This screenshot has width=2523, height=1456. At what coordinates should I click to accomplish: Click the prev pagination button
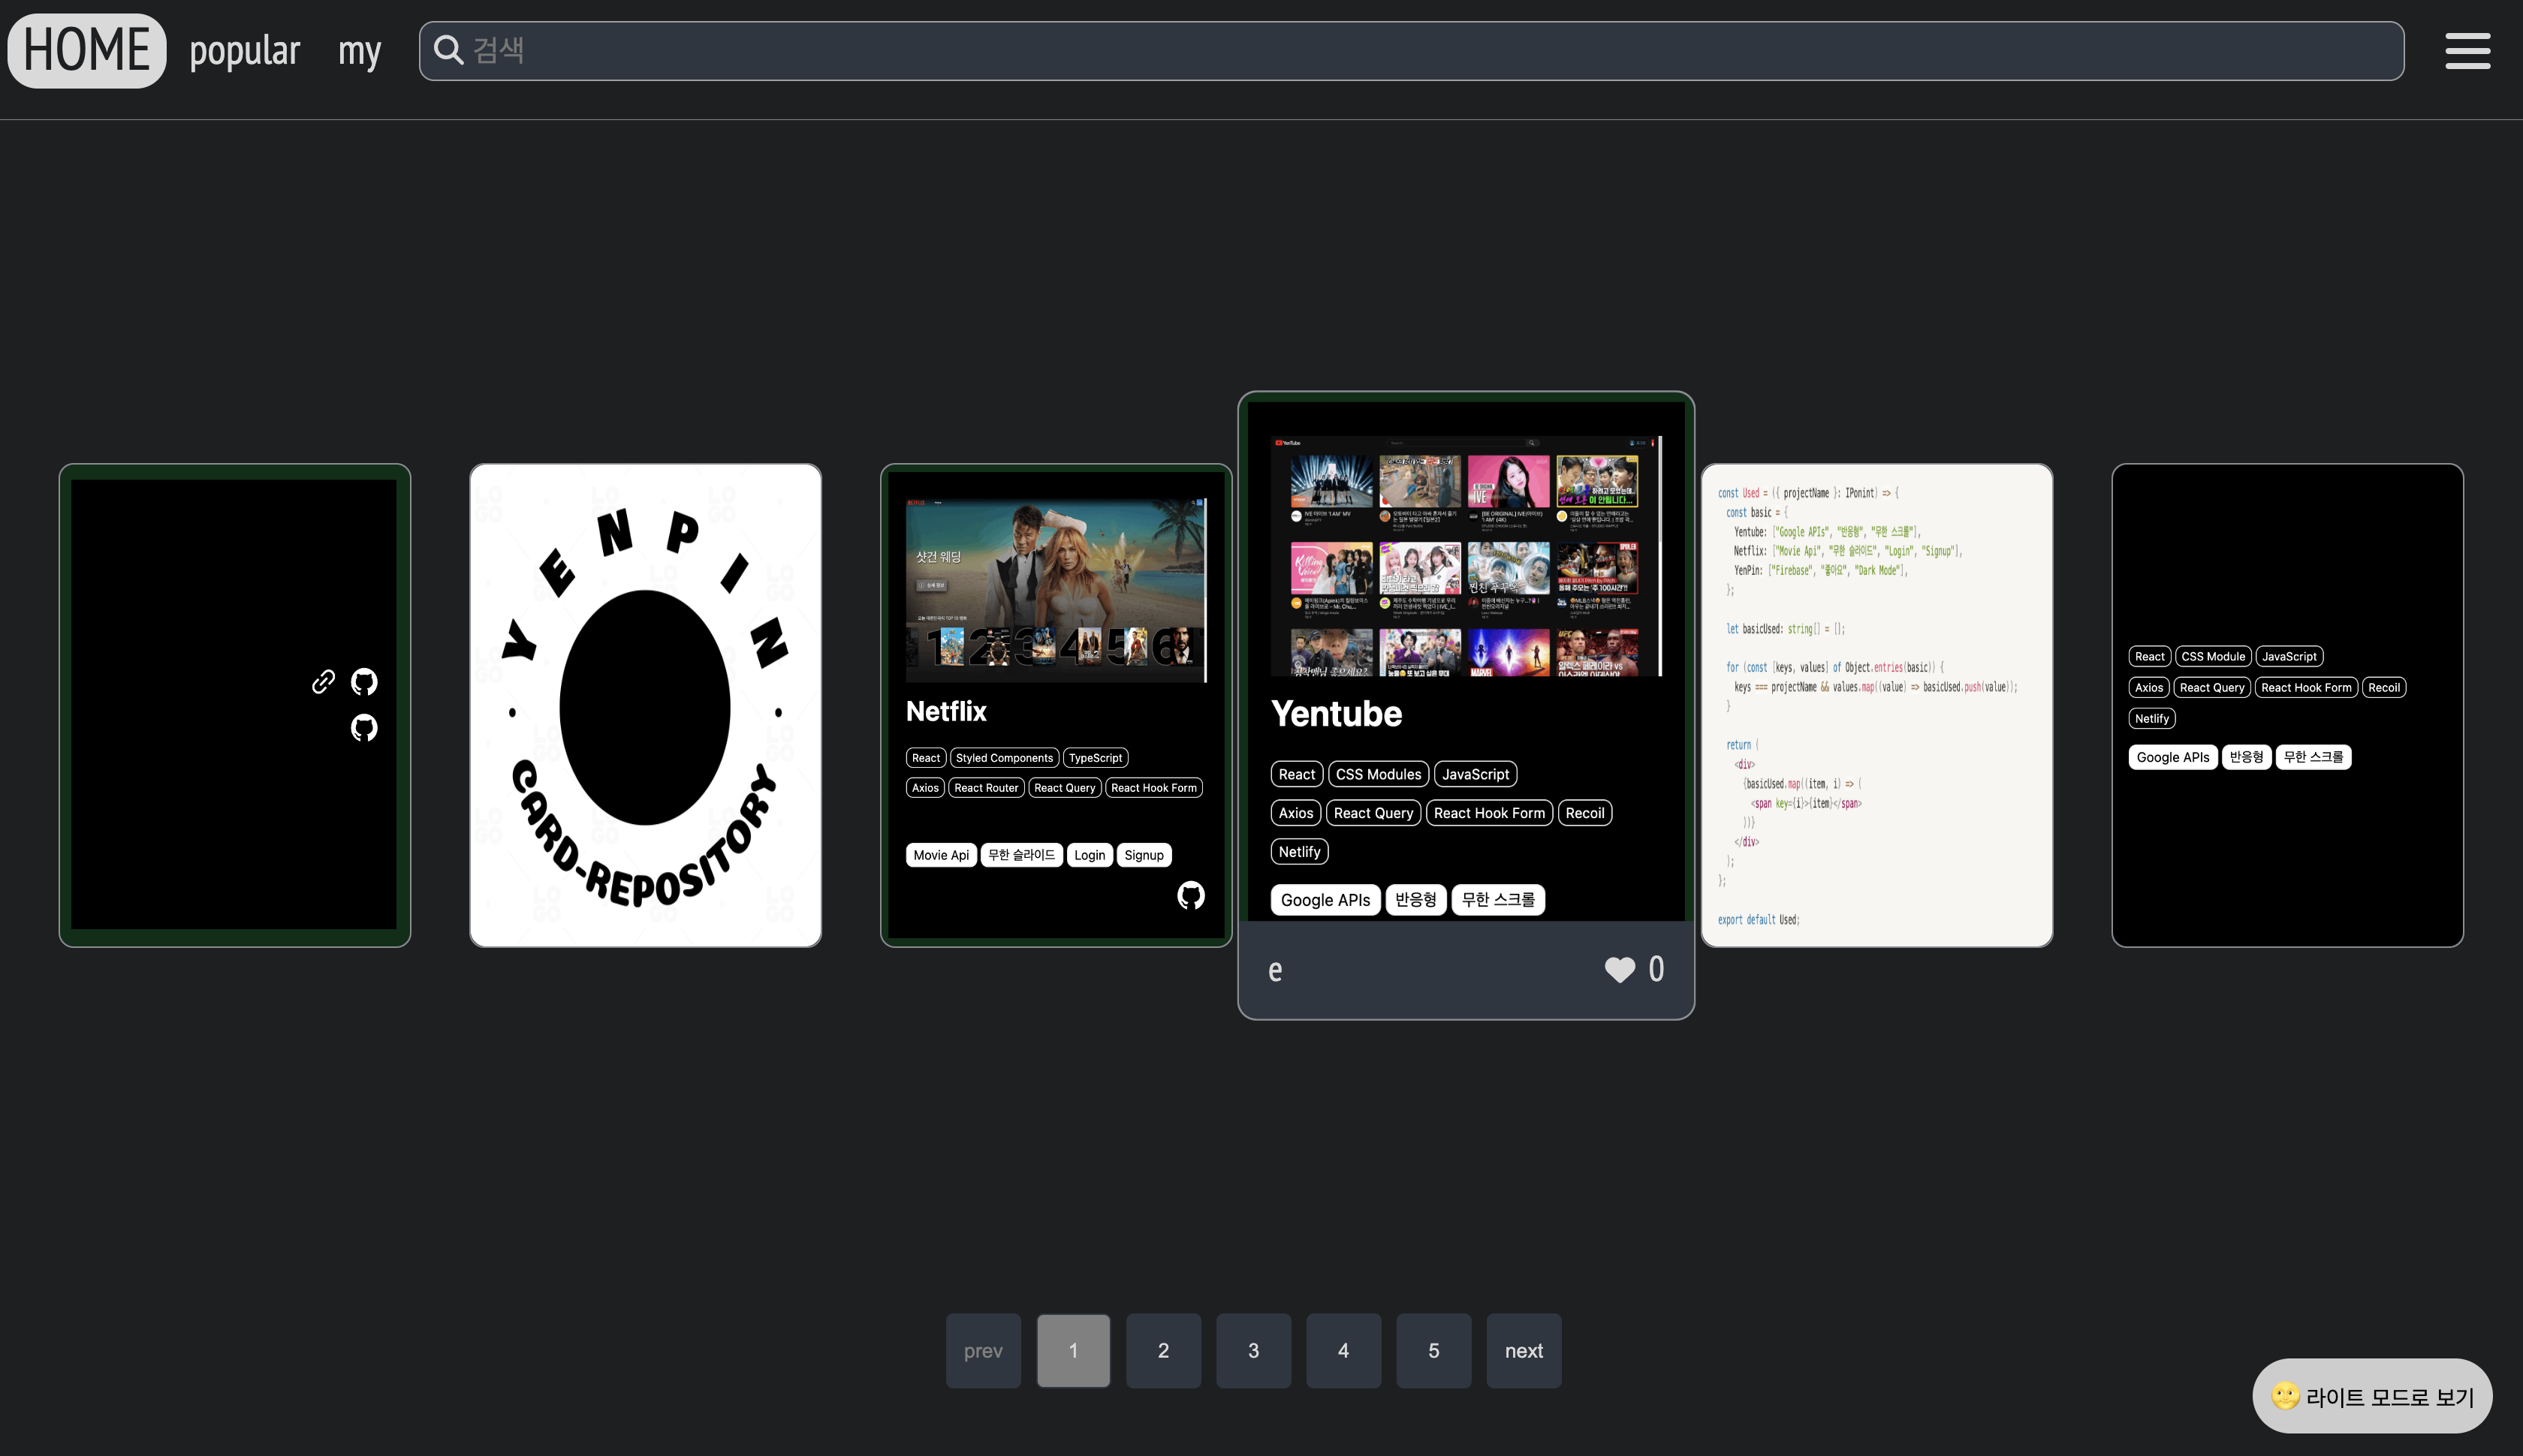[x=984, y=1350]
